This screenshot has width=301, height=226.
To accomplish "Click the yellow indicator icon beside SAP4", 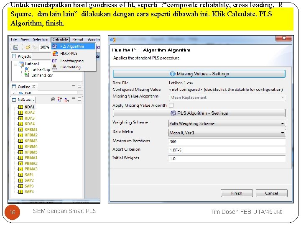I will 20,192.
